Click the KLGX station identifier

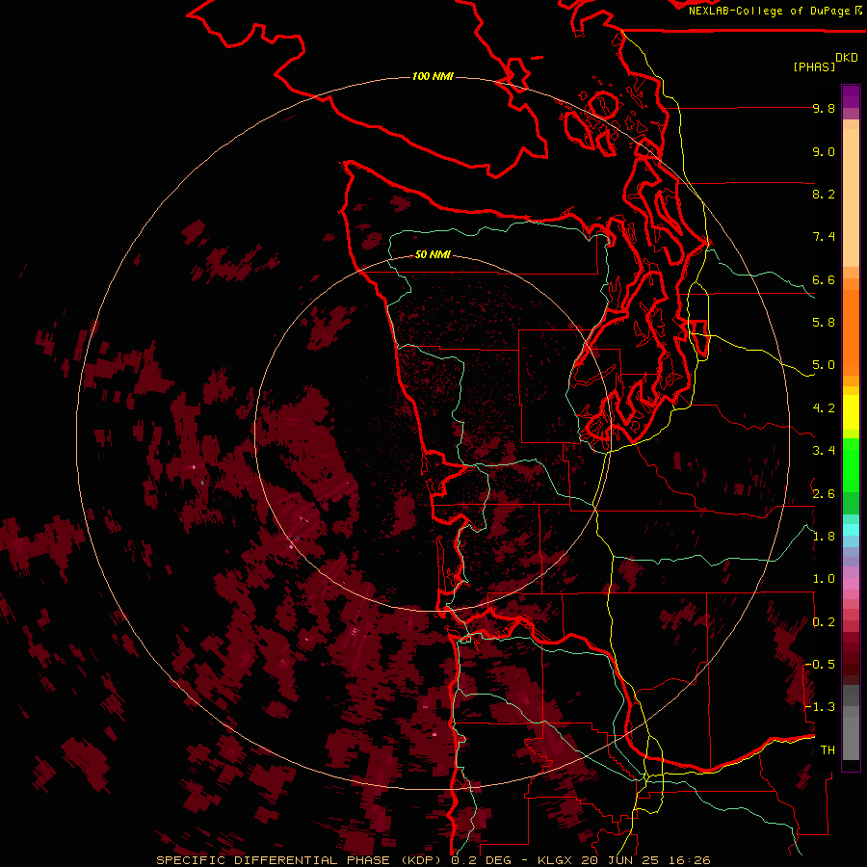click(553, 860)
